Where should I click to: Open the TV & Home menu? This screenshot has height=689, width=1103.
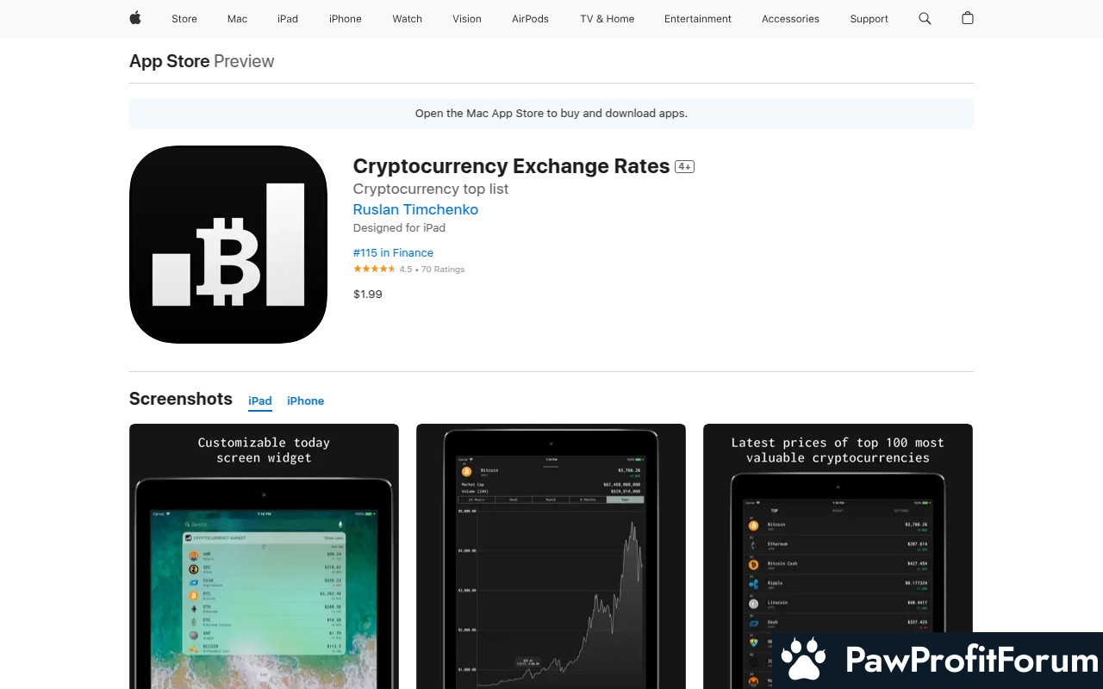(x=608, y=19)
